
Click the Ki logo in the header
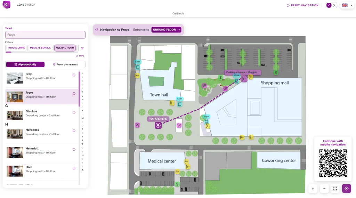(7, 5)
